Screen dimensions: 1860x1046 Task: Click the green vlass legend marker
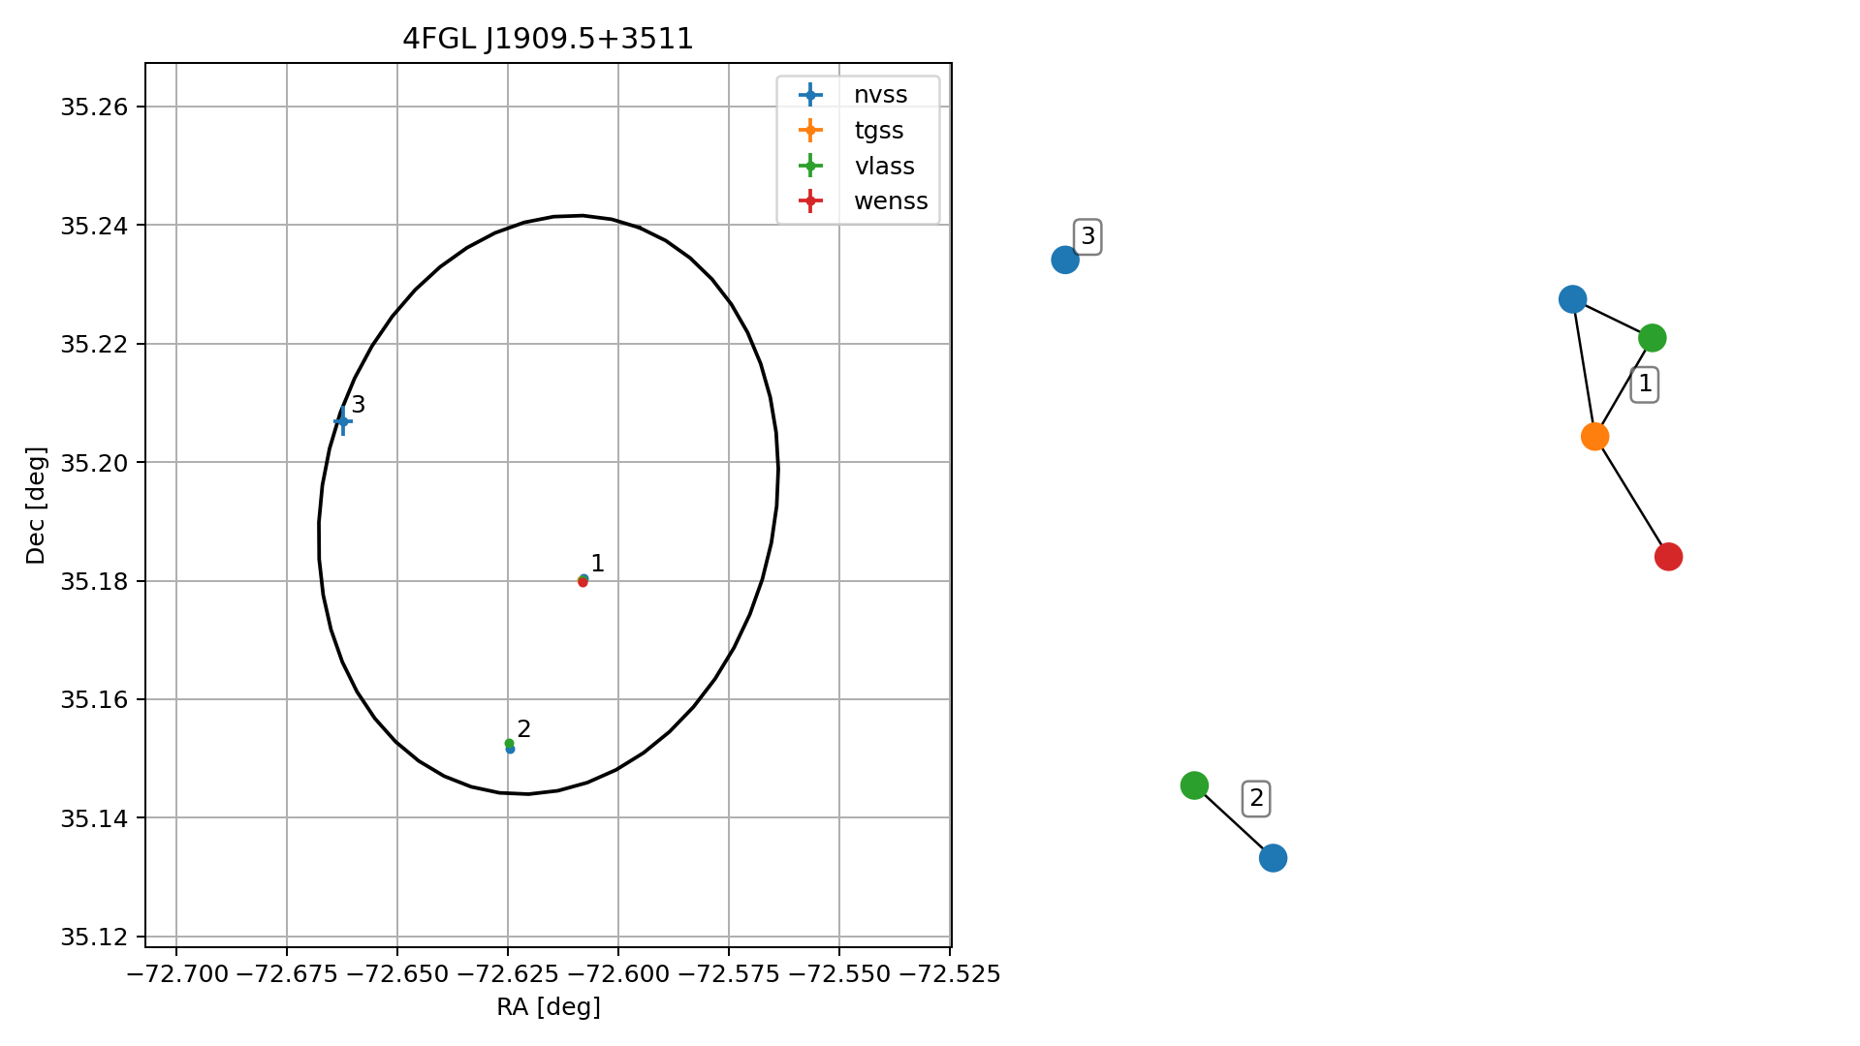pyautogui.click(x=810, y=166)
